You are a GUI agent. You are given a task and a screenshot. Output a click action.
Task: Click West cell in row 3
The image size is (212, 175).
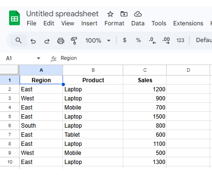click(41, 98)
